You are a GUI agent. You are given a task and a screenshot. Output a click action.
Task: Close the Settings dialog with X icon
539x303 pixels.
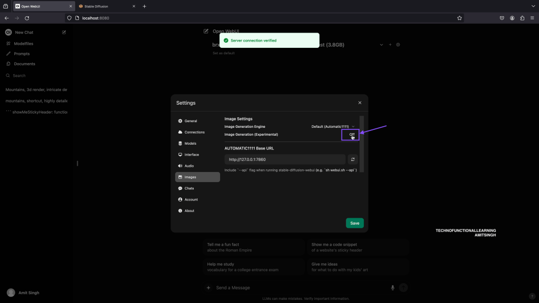click(360, 103)
